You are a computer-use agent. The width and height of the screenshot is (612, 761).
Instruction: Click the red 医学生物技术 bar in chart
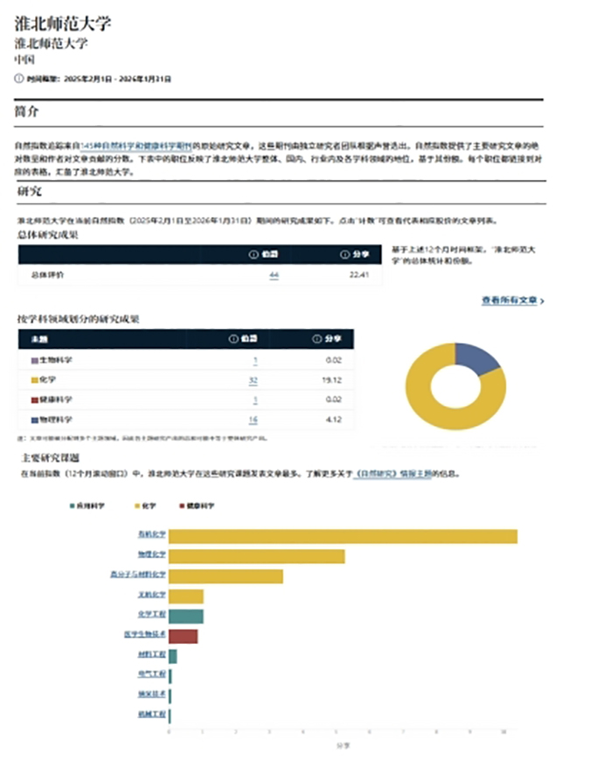click(184, 636)
